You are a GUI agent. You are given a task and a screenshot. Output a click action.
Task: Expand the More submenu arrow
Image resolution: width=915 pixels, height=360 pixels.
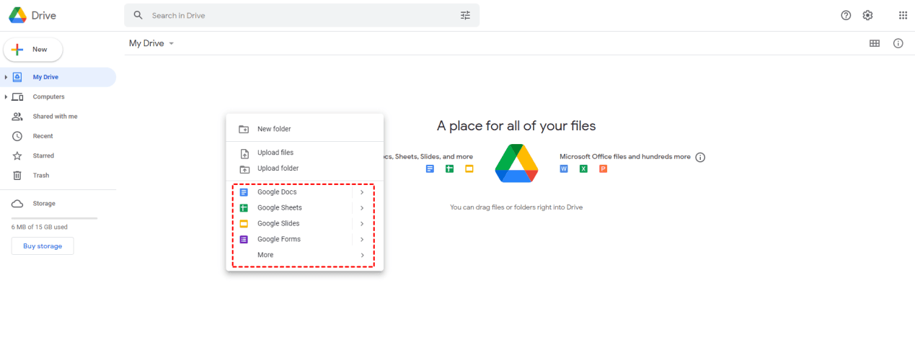tap(362, 256)
